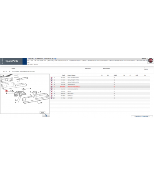This screenshot has height=176, width=154.
Task: Click the MARCA label in top bar
Action: point(144,59)
